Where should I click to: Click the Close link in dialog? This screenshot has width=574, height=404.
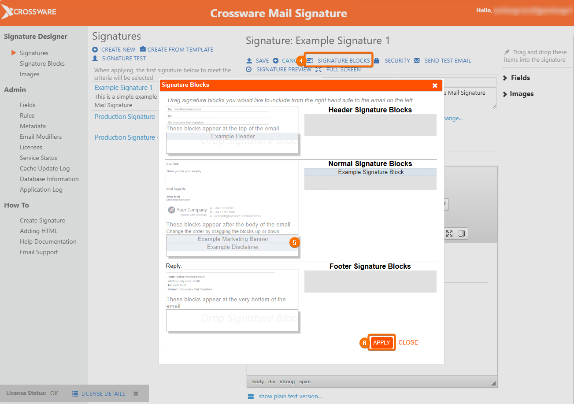(x=408, y=342)
